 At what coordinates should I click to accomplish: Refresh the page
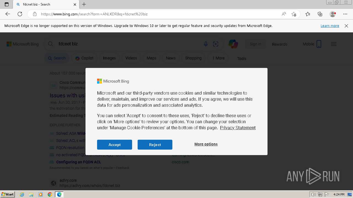20,14
